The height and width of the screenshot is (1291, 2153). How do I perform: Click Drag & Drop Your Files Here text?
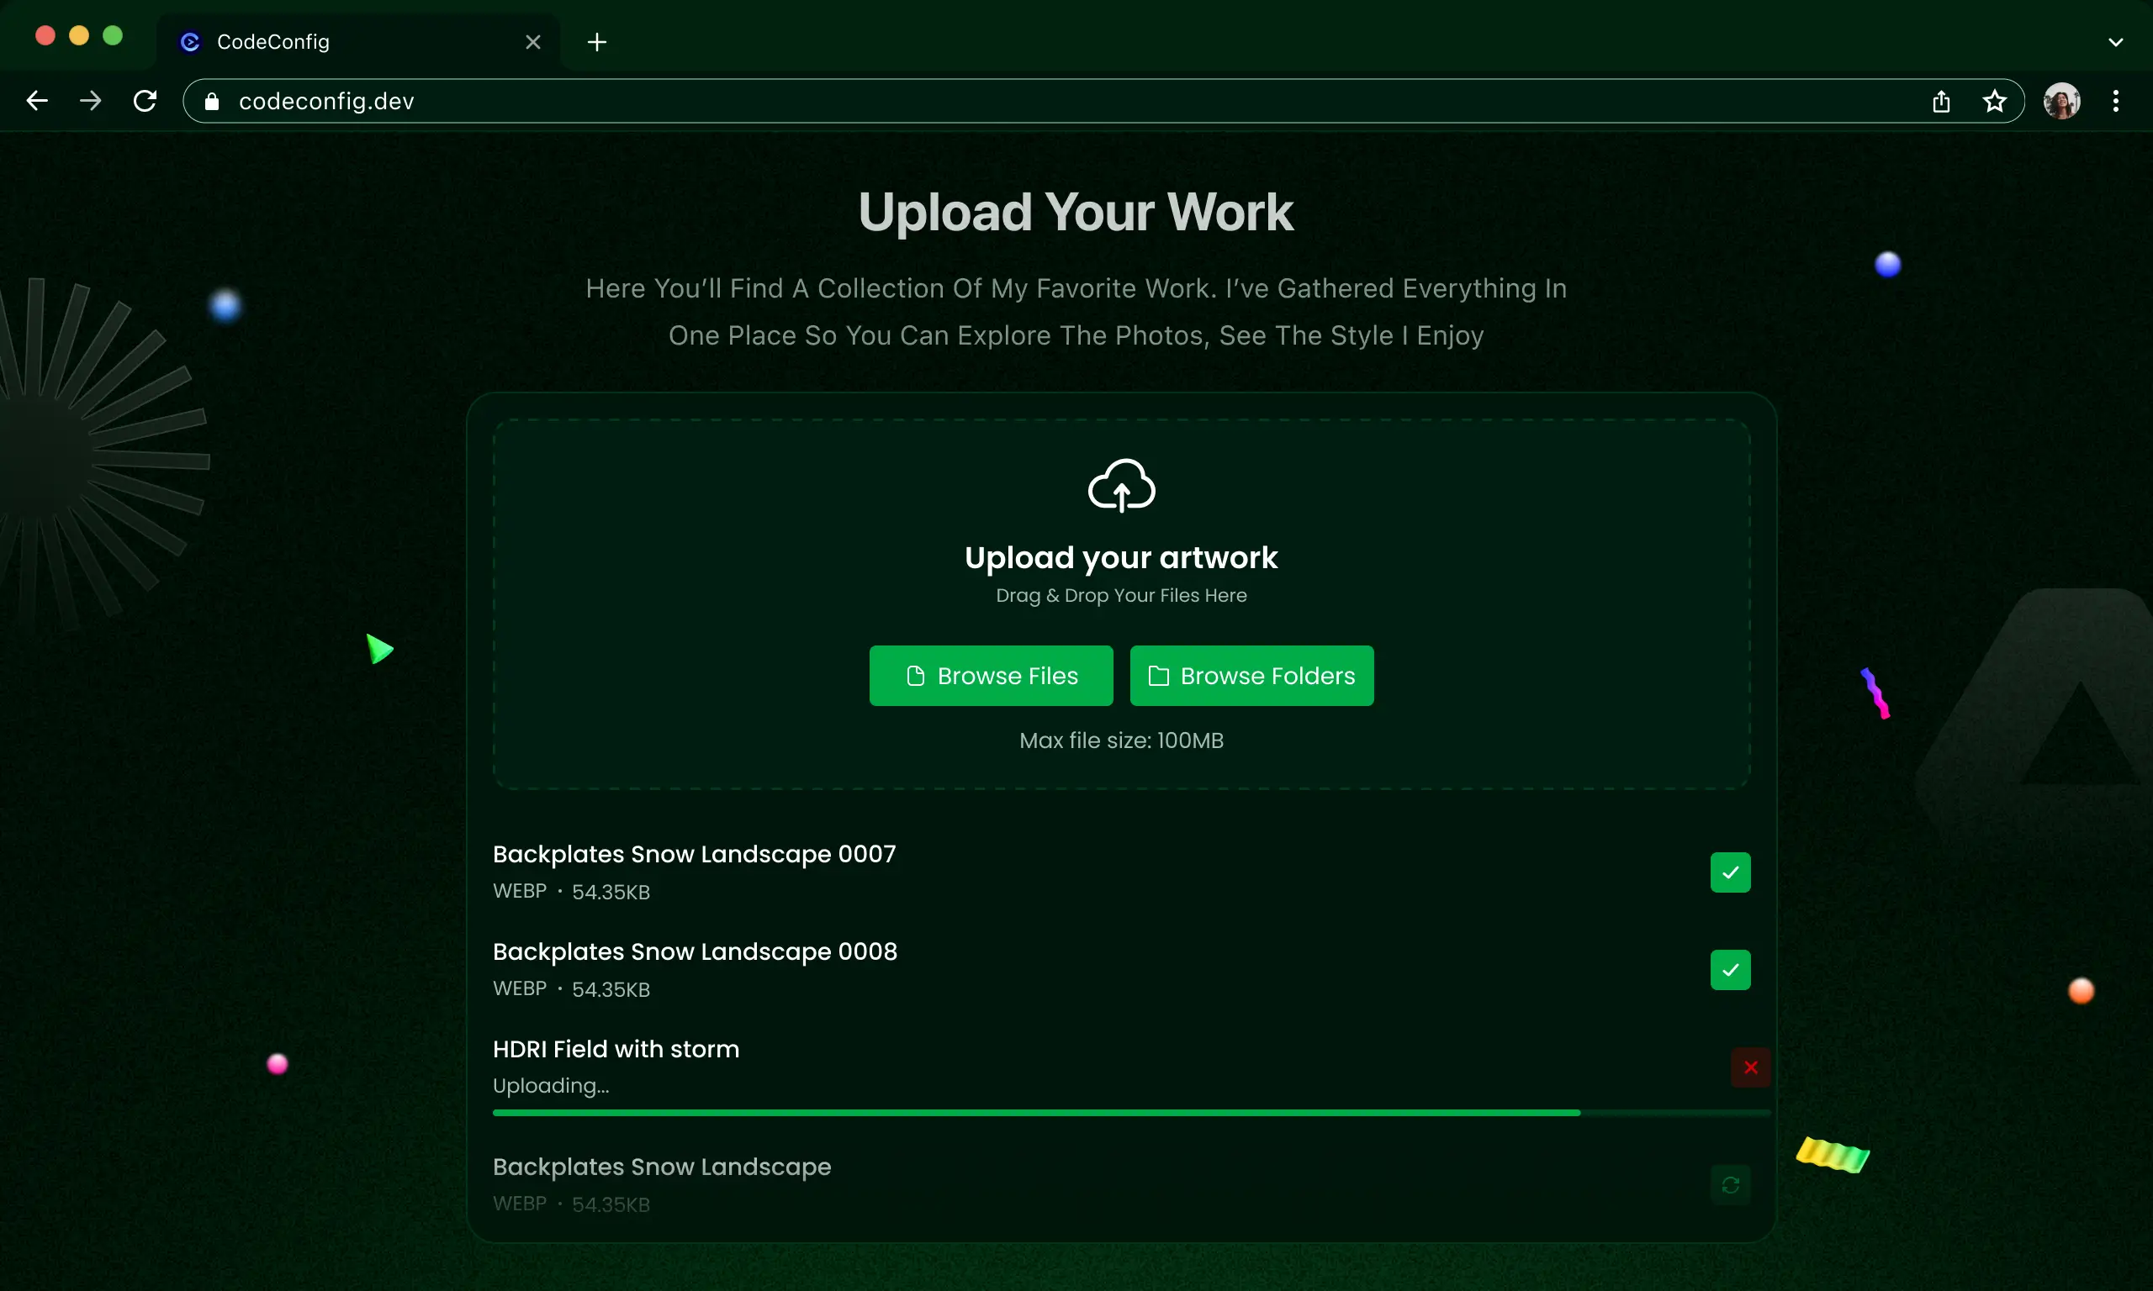(x=1121, y=595)
